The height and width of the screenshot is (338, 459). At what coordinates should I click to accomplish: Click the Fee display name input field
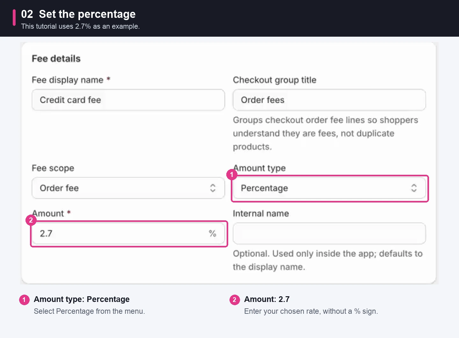point(128,100)
